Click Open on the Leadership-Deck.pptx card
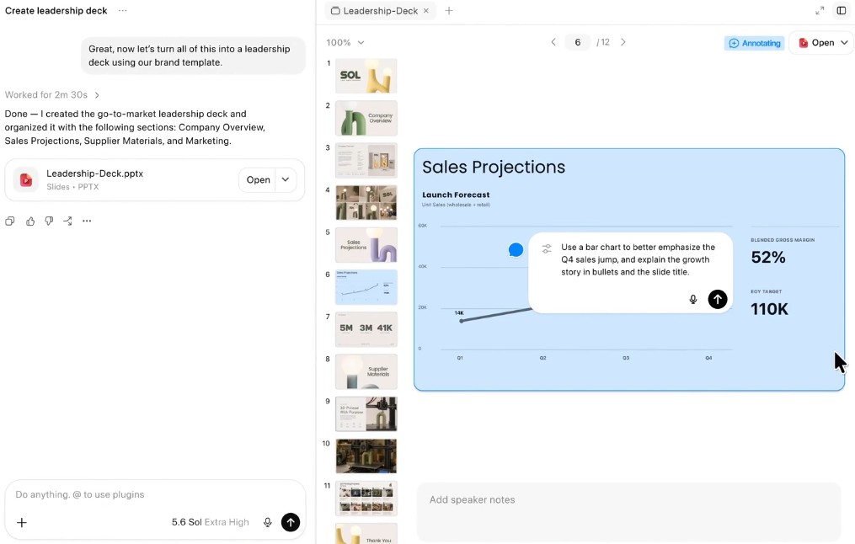The image size is (855, 544). click(x=258, y=180)
